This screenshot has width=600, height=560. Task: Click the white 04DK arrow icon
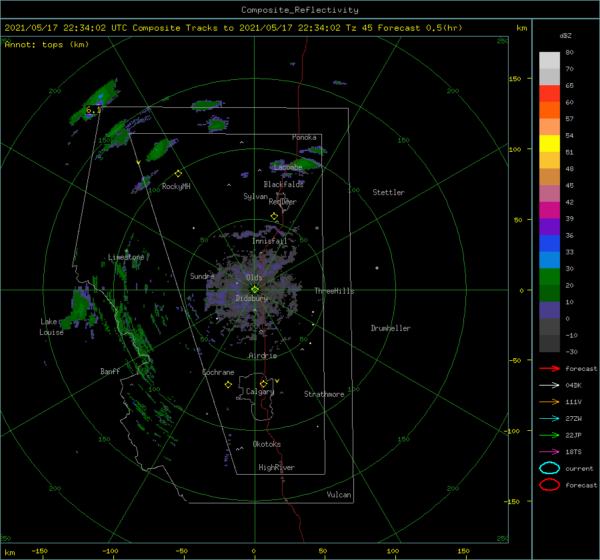coord(549,385)
